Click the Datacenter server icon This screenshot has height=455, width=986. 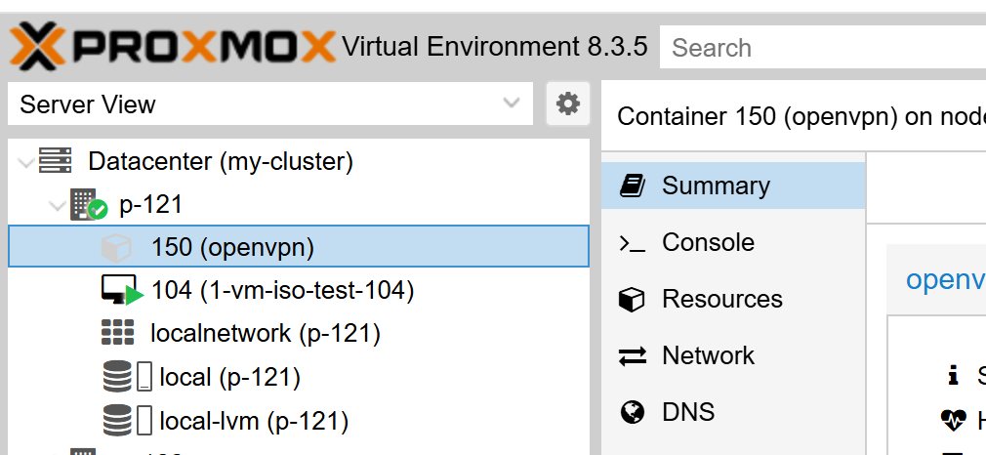(x=56, y=160)
